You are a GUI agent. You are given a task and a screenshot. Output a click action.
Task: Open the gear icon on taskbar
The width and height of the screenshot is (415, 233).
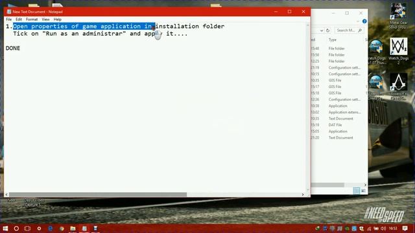39,228
